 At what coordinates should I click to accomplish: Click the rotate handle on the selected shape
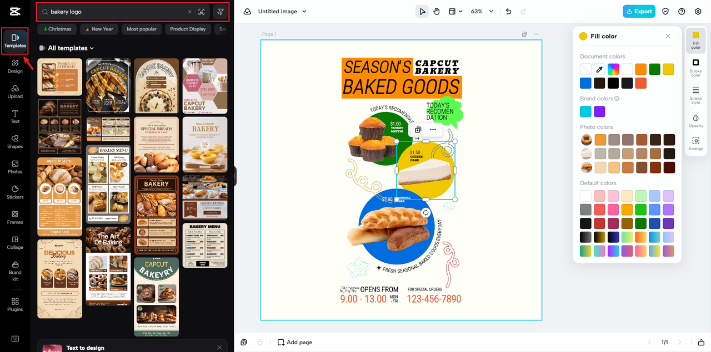tap(425, 212)
